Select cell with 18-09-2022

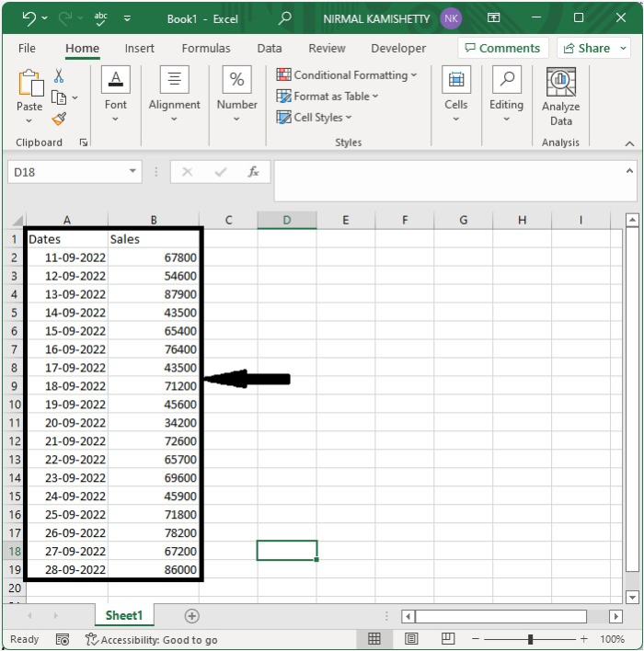[x=67, y=386]
